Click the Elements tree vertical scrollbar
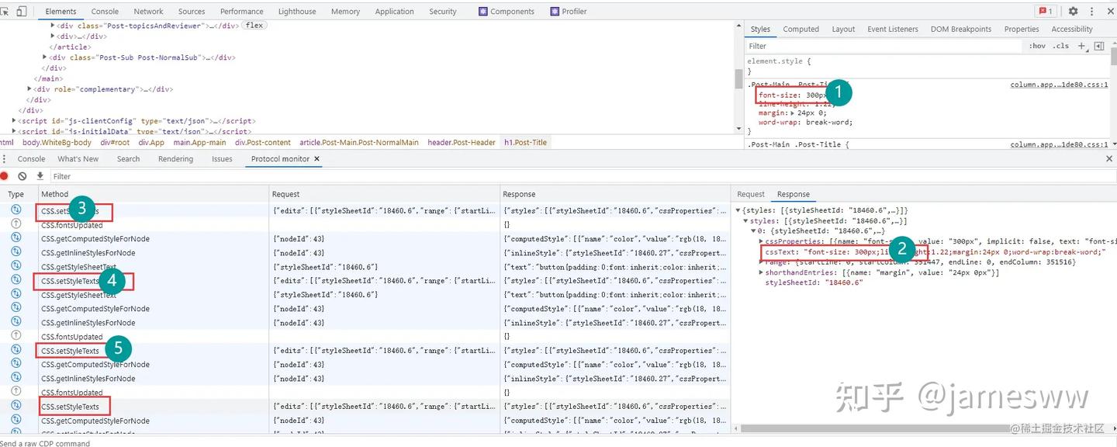The height and width of the screenshot is (447, 1117). coord(738,78)
